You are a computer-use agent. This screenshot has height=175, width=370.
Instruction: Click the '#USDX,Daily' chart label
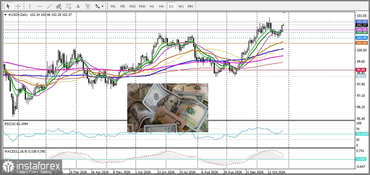point(18,14)
